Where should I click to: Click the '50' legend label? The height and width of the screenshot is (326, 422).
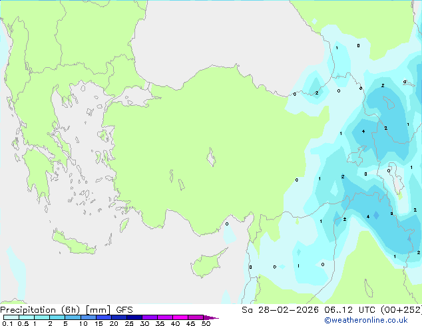(x=206, y=323)
